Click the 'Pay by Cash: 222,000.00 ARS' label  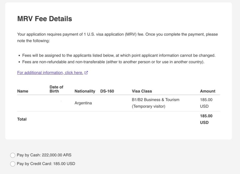[44, 155]
